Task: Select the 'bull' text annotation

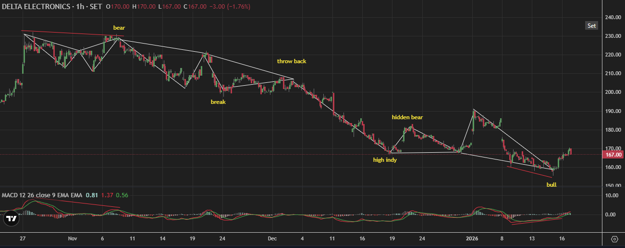Action: tap(551, 184)
